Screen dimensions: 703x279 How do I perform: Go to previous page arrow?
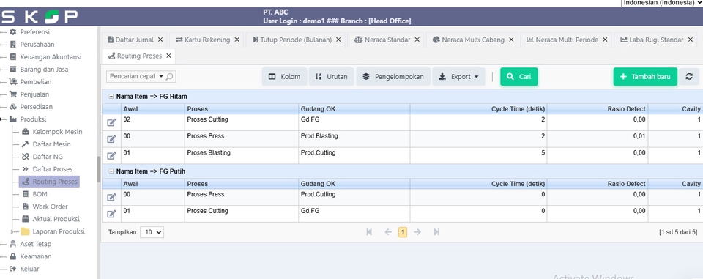[x=388, y=232]
